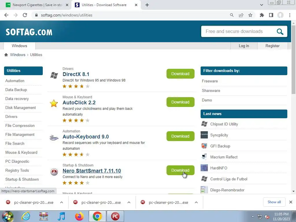Show hidden system tray icons

pos(253,217)
